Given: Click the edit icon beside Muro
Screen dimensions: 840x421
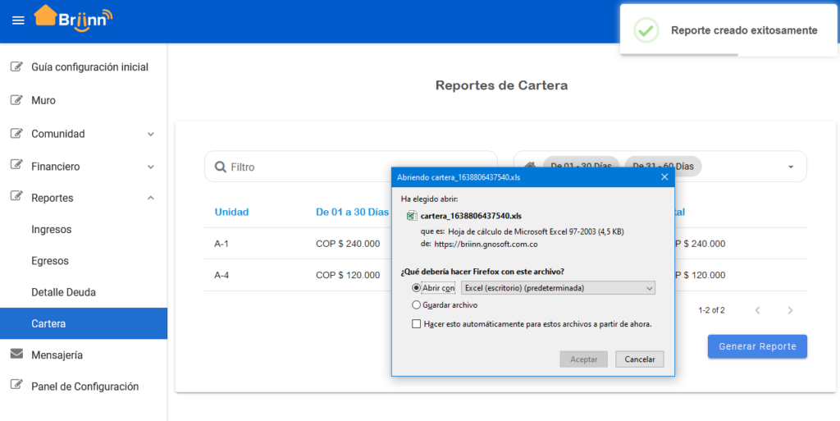Looking at the screenshot, I should point(16,100).
